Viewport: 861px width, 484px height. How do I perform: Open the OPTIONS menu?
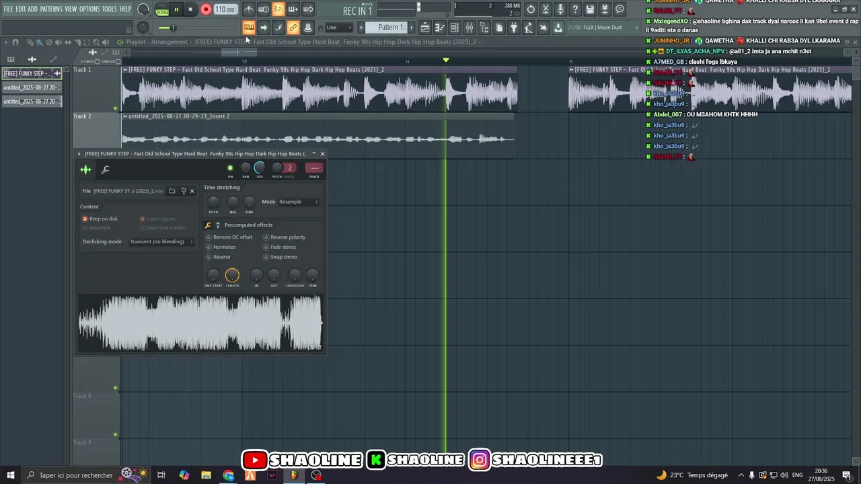89,9
